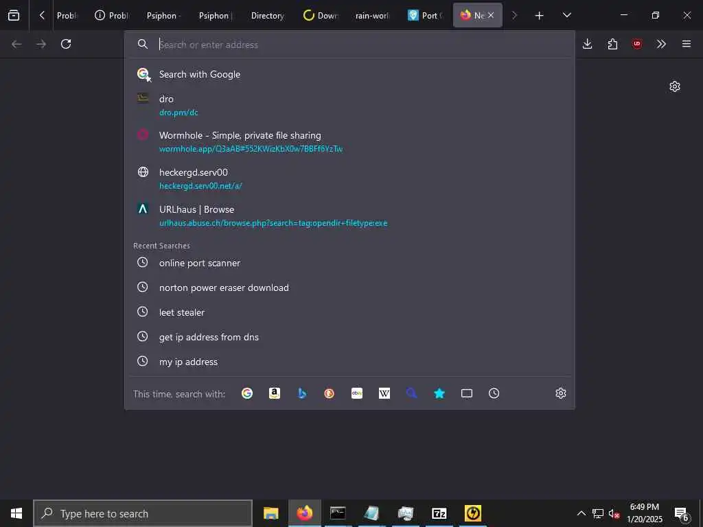Reload the current page

pyautogui.click(x=66, y=44)
